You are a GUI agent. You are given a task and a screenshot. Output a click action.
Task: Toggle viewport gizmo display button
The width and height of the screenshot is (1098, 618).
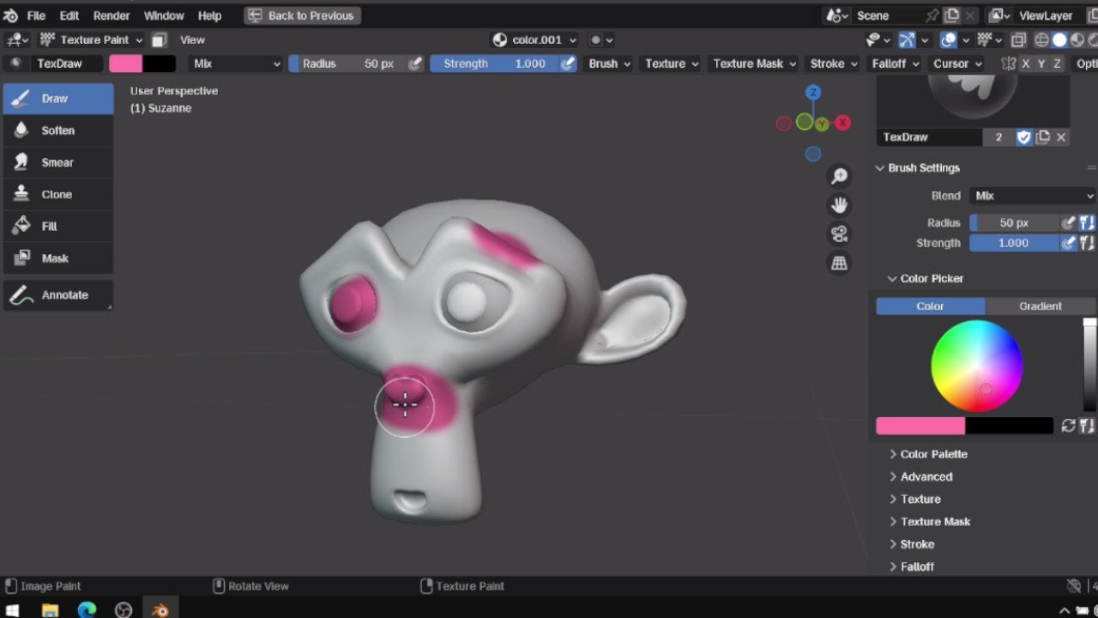(907, 39)
